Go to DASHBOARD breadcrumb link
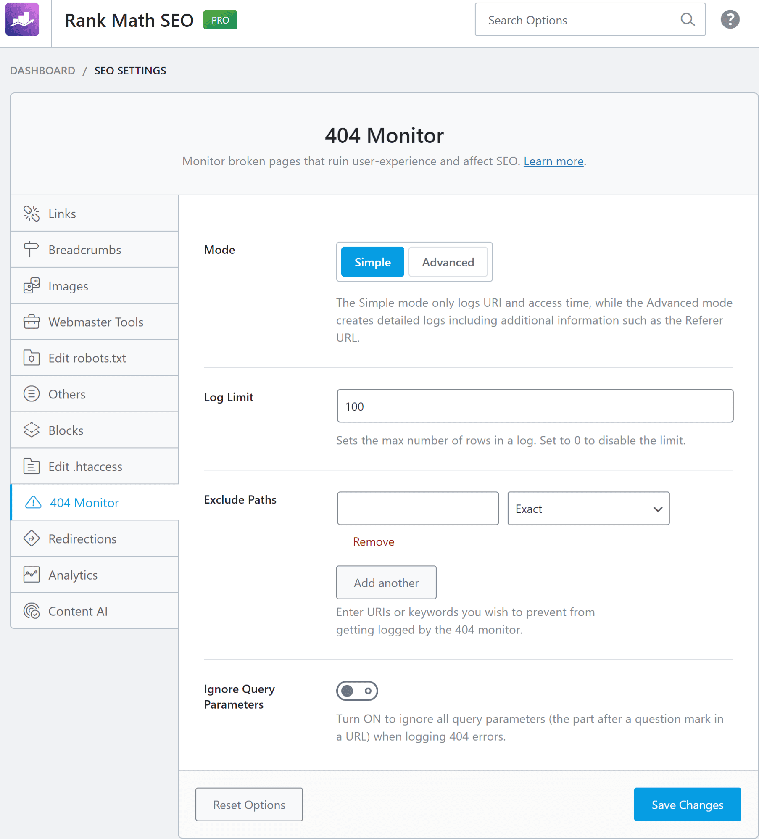This screenshot has height=839, width=759. [x=42, y=71]
